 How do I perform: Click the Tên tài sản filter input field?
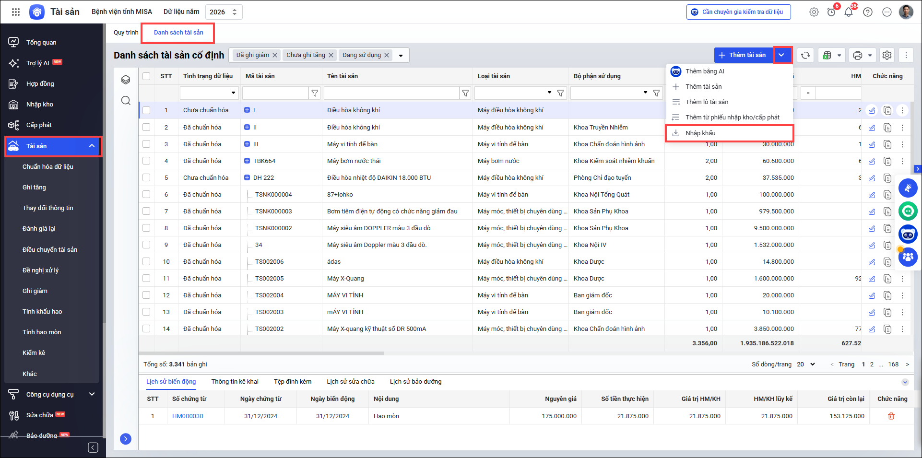tap(391, 93)
